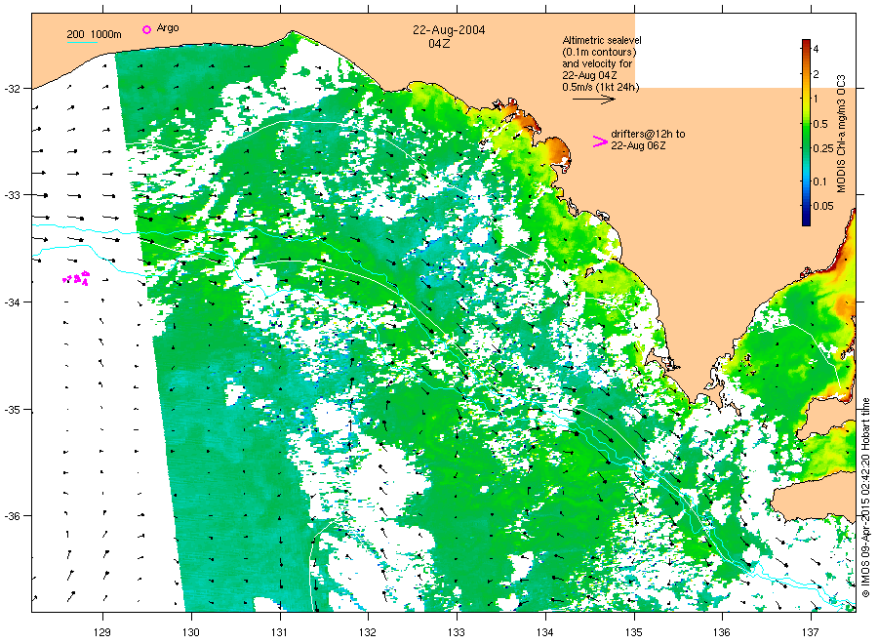Click the date text 22-Aug-2004
Viewport: 878px width, 644px height.
click(449, 30)
